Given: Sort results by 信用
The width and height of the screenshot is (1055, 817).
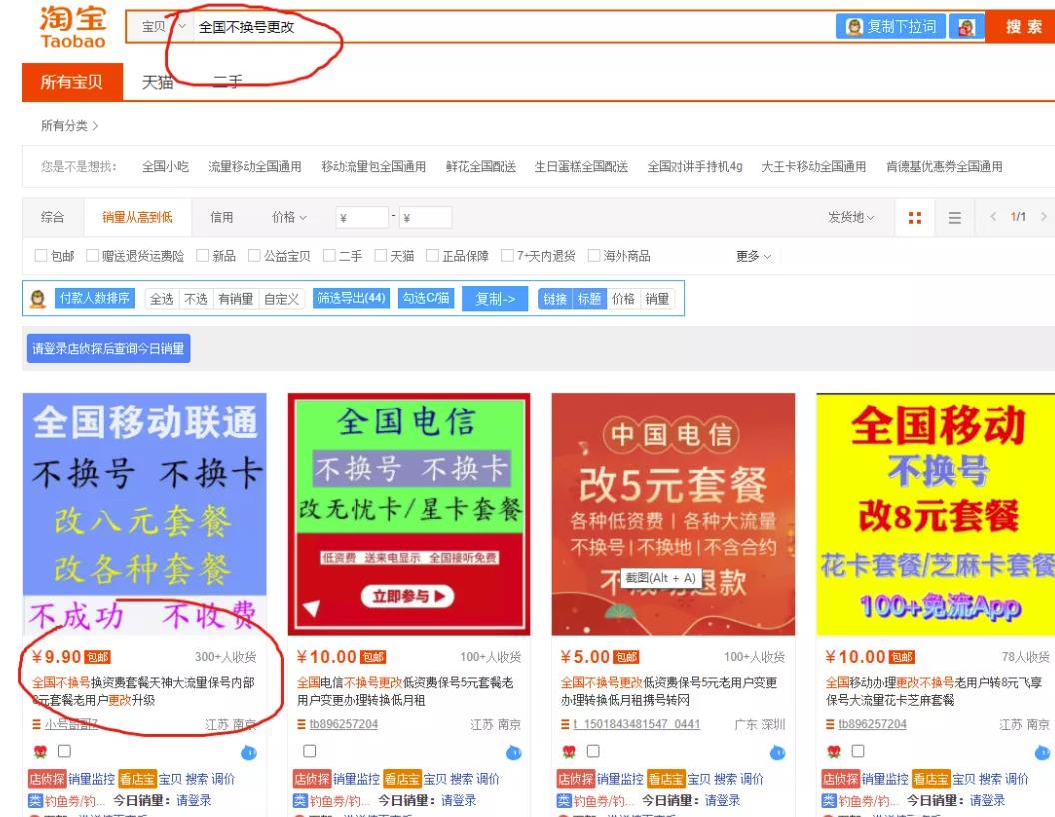Looking at the screenshot, I should [x=221, y=217].
